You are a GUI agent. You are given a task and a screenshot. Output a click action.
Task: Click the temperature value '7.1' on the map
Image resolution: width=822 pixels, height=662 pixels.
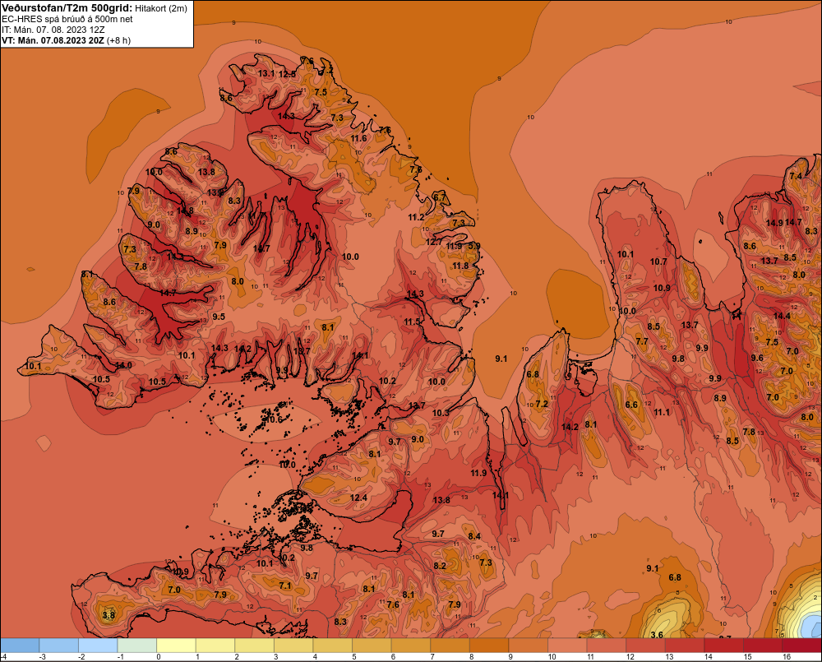coord(284,586)
